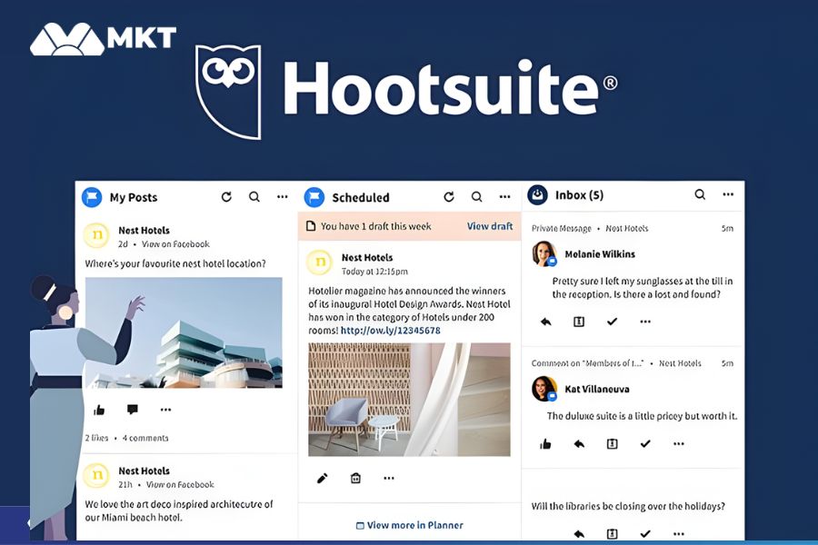This screenshot has width=818, height=545.
Task: Open the hotel building photo in My Posts
Action: pos(183,332)
